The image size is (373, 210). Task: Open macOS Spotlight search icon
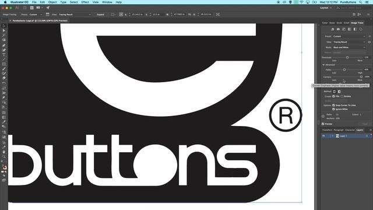point(361,2)
